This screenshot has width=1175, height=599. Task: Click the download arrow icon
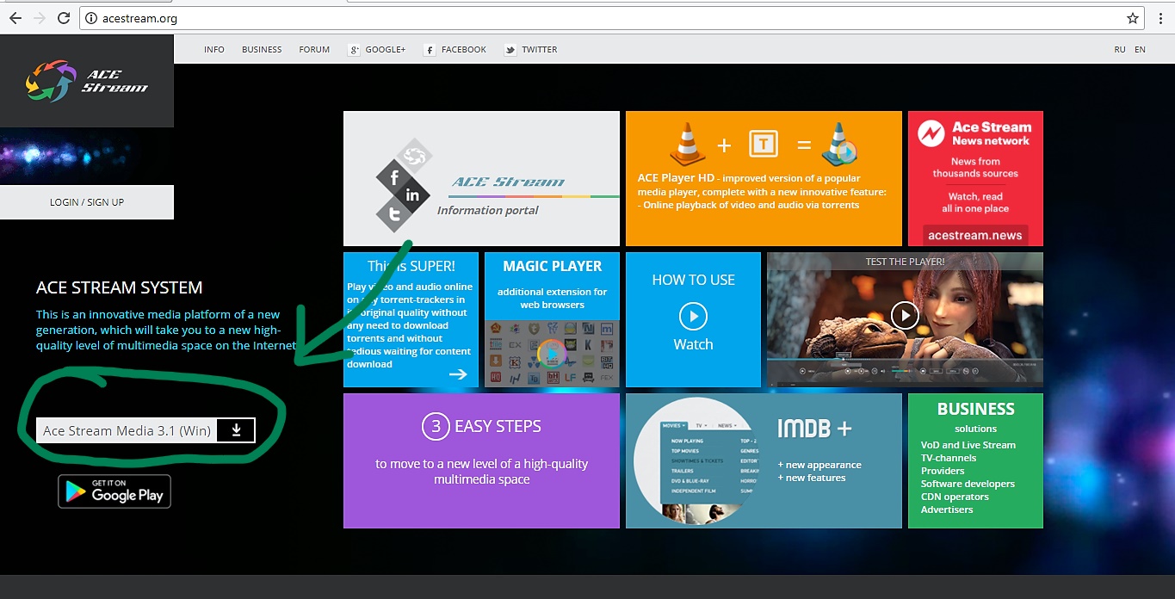[236, 430]
